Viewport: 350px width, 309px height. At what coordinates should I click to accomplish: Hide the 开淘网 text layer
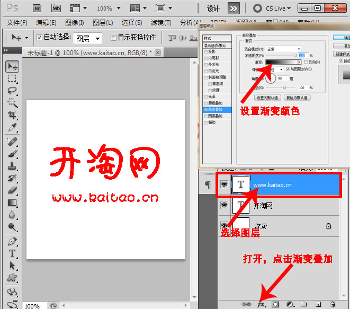click(223, 205)
